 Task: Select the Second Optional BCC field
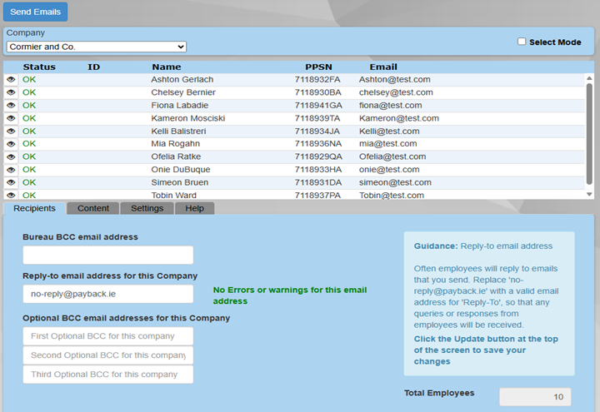click(108, 355)
